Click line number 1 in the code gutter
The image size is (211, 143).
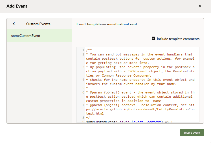point(83,50)
